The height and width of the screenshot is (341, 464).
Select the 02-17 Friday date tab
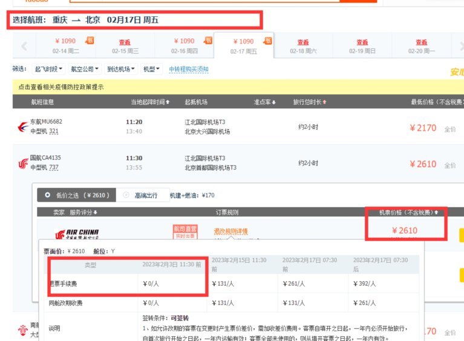[x=244, y=45]
